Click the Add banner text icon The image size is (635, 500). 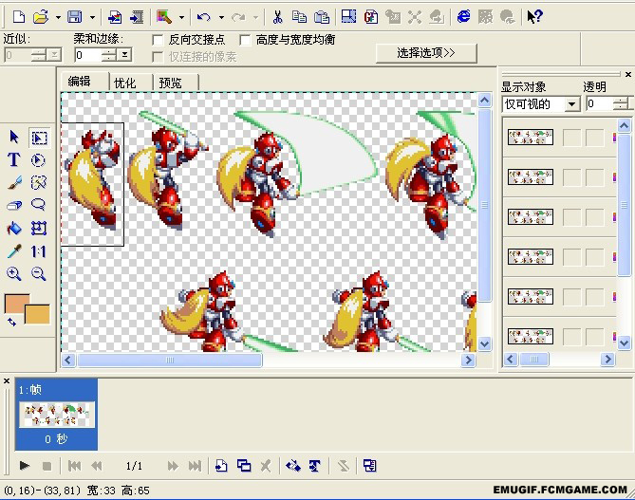315,466
